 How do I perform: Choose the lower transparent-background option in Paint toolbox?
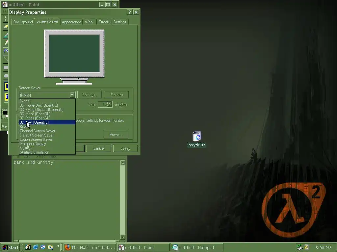point(6,97)
